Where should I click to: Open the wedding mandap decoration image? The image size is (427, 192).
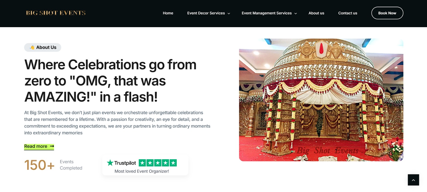321,100
